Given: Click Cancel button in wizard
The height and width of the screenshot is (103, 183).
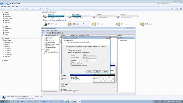Looking at the screenshot, I should 105,72.
